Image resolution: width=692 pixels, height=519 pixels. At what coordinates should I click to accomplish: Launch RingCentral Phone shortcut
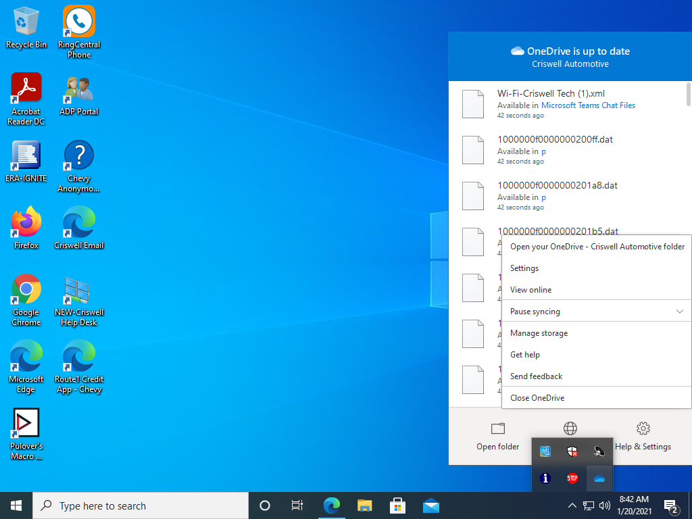[79, 32]
